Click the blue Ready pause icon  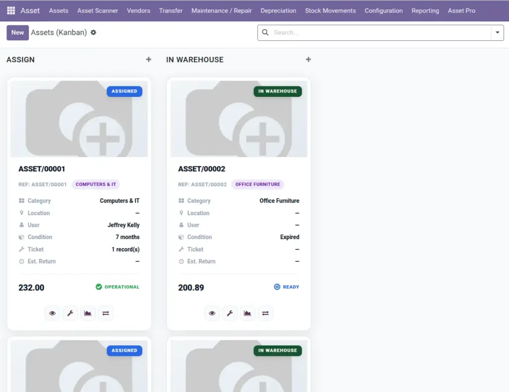pyautogui.click(x=277, y=287)
